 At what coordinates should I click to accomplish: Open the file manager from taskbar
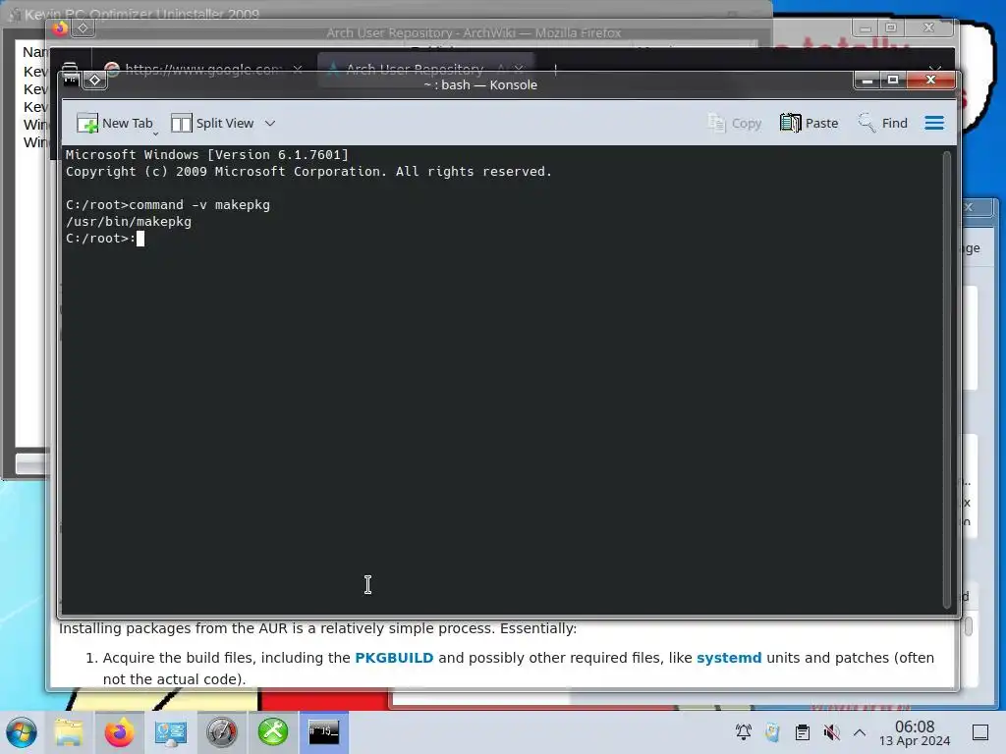point(69,732)
